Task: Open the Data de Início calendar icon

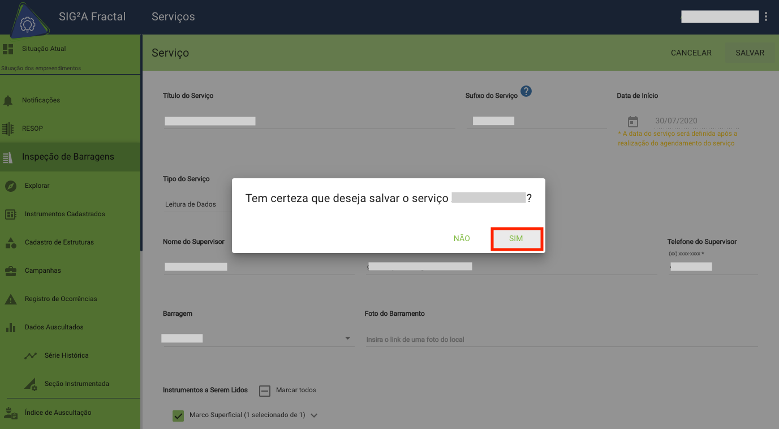Action: pos(633,121)
